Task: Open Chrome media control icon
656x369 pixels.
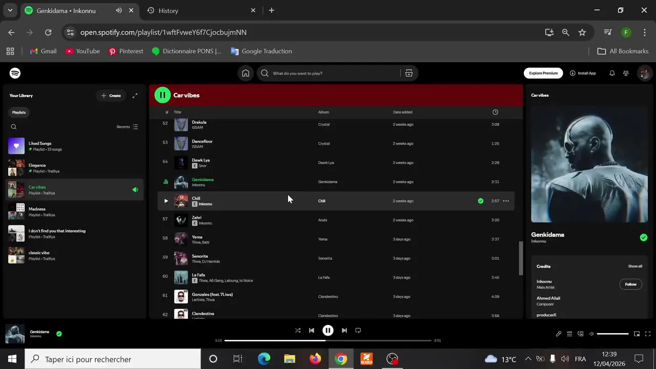Action: (x=608, y=32)
